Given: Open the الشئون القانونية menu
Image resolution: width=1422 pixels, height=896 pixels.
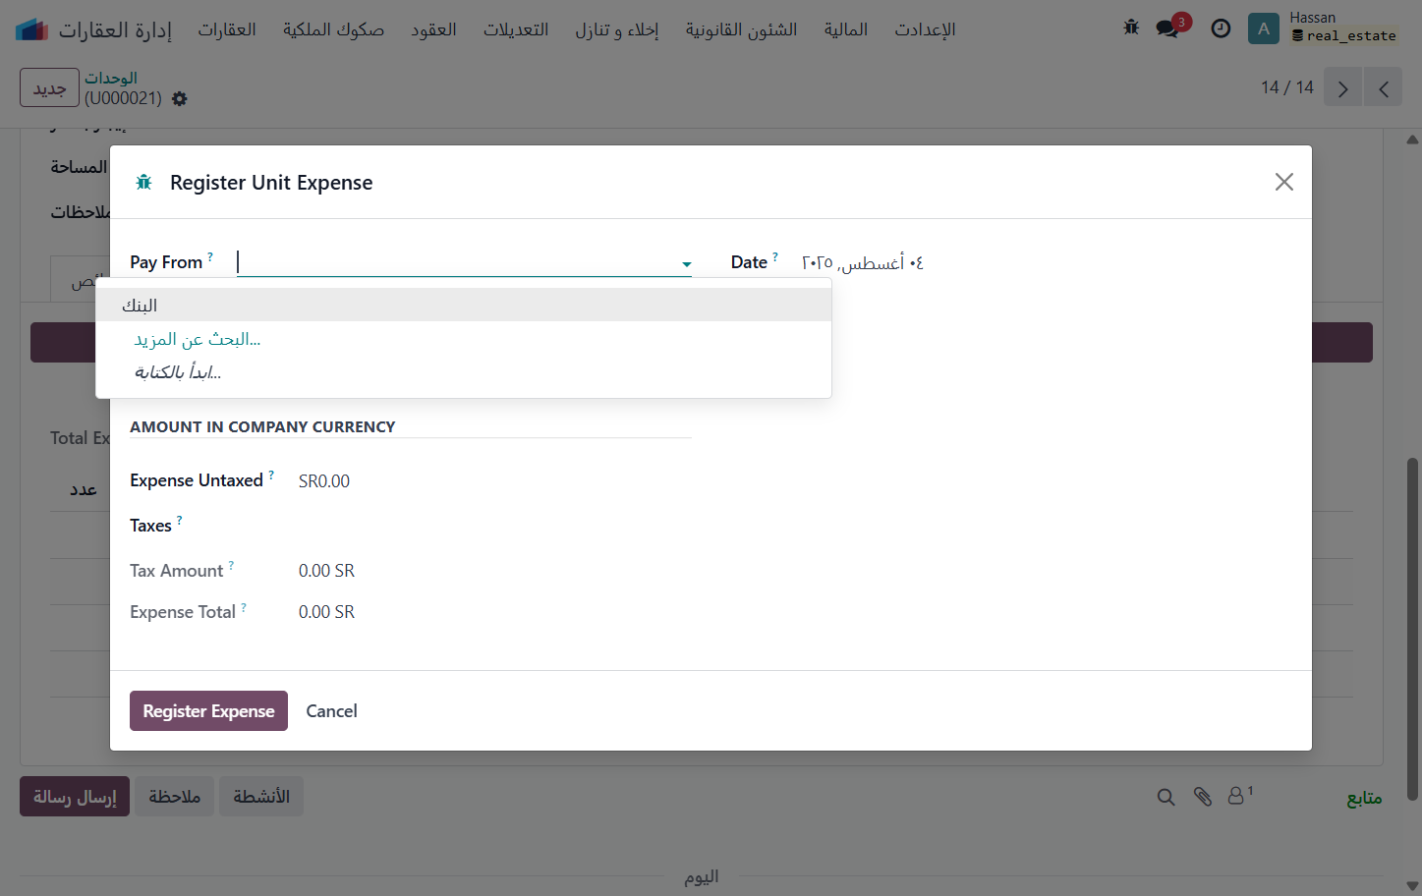Looking at the screenshot, I should tap(741, 29).
